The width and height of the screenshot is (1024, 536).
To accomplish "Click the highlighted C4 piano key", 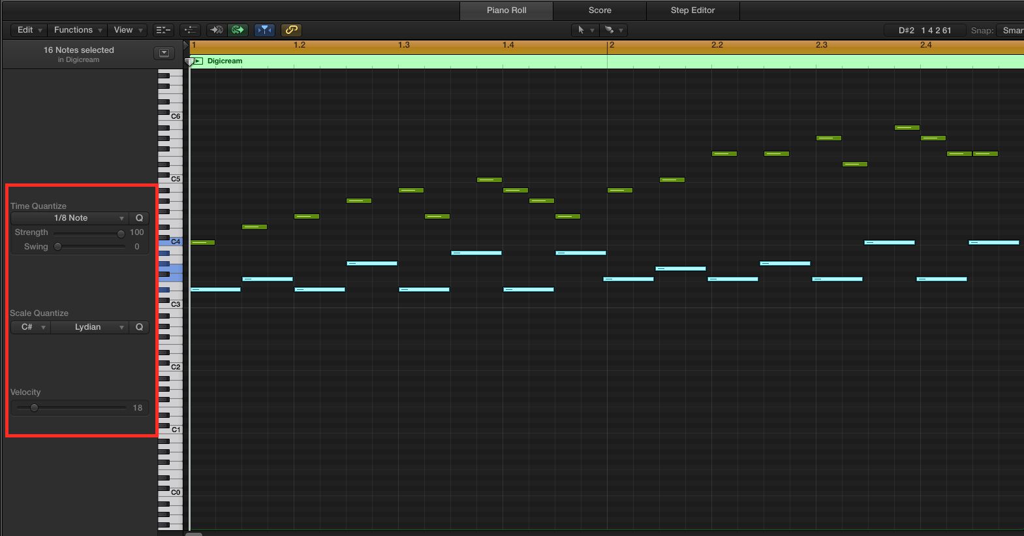I will (x=176, y=242).
